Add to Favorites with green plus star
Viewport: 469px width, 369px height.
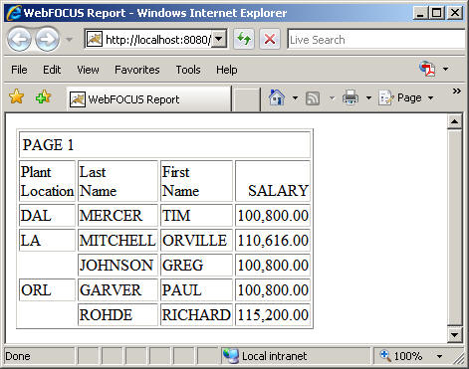pos(43,96)
